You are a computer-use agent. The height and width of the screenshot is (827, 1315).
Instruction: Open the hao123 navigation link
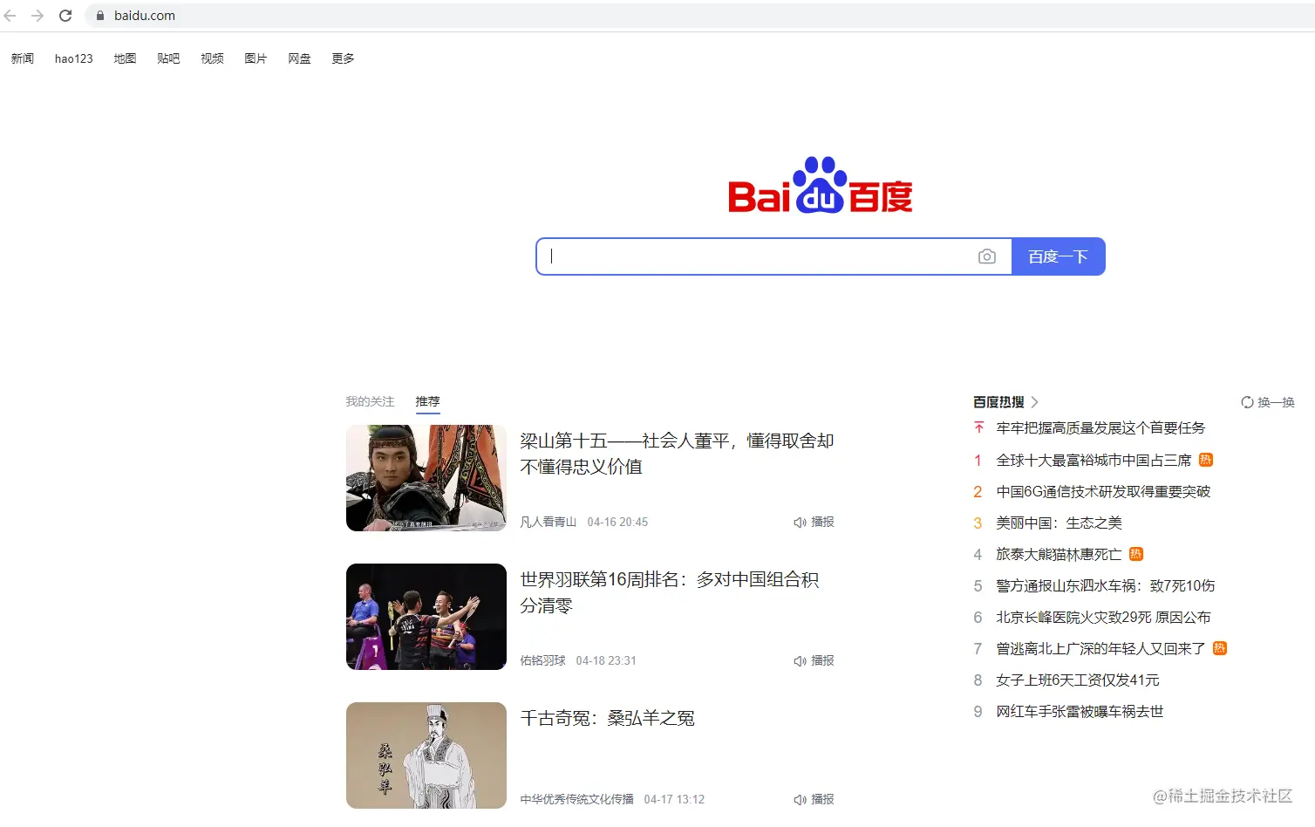73,58
